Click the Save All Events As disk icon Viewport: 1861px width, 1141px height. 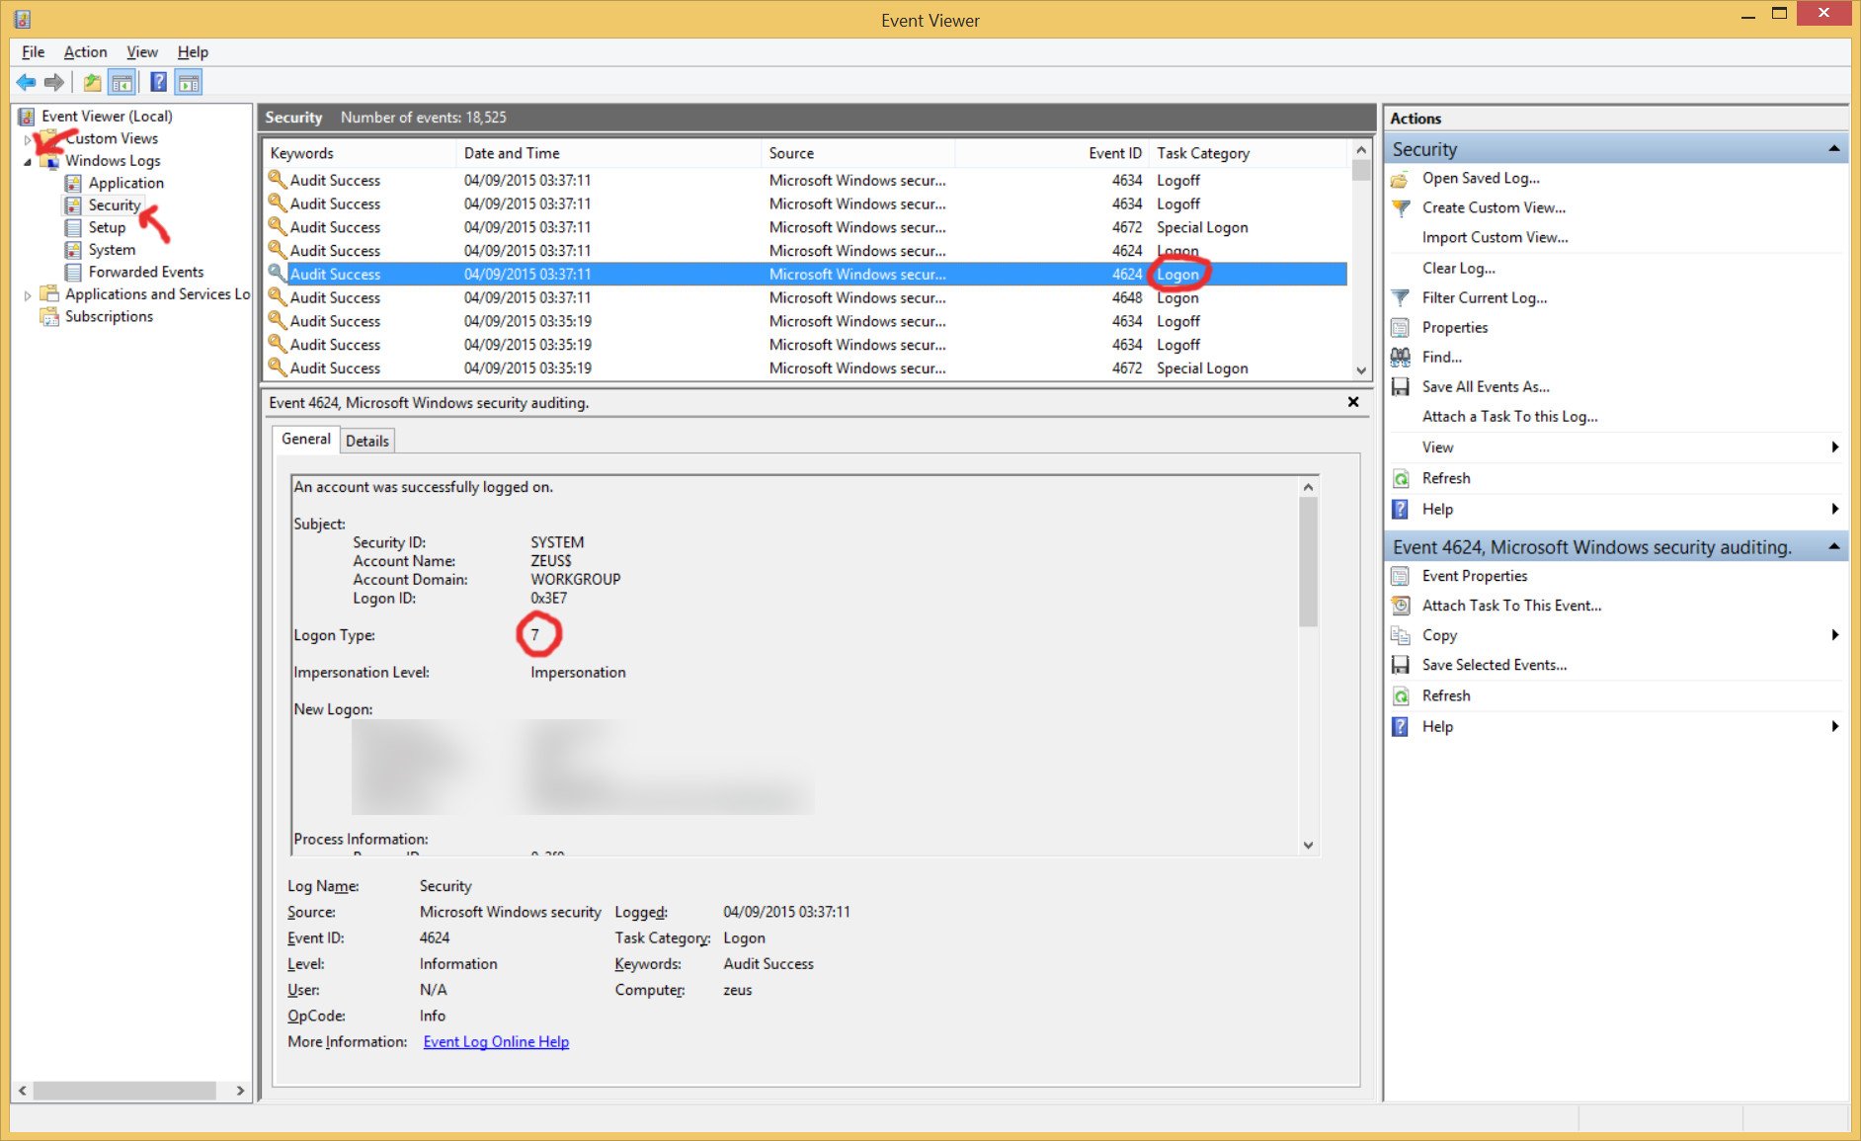1401,387
